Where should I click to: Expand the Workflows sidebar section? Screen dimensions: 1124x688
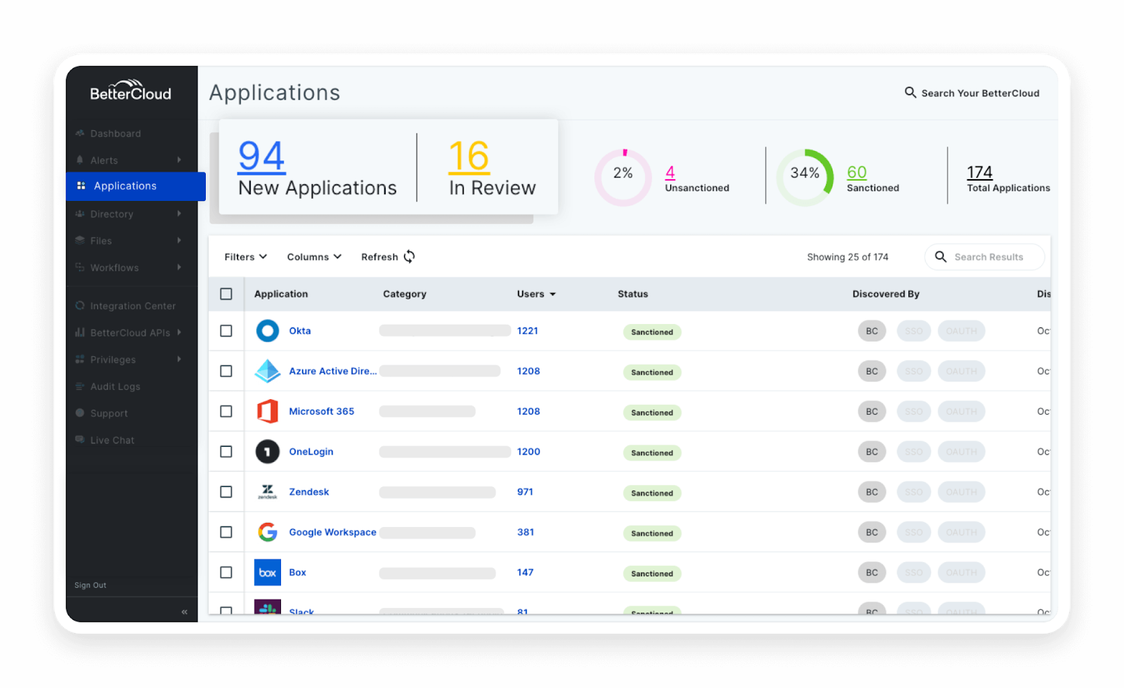pyautogui.click(x=114, y=268)
